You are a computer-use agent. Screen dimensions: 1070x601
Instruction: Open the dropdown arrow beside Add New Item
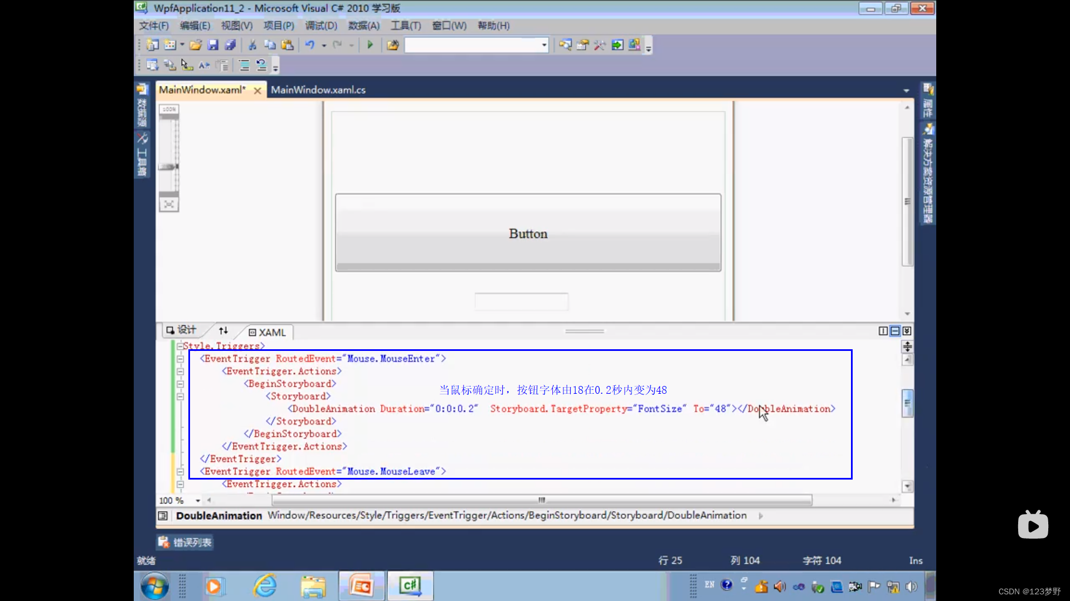tap(182, 45)
